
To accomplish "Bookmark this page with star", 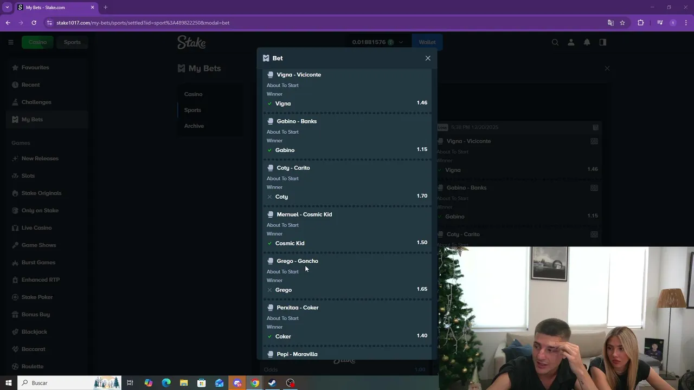I will 622,23.
